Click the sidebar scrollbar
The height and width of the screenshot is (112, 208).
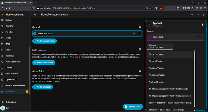(x=30, y=70)
